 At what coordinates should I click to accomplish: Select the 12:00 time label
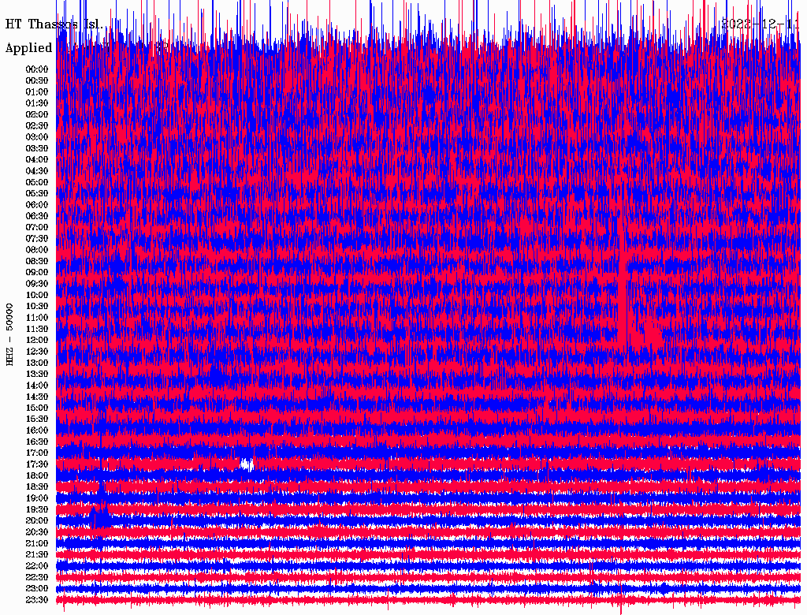point(37,340)
